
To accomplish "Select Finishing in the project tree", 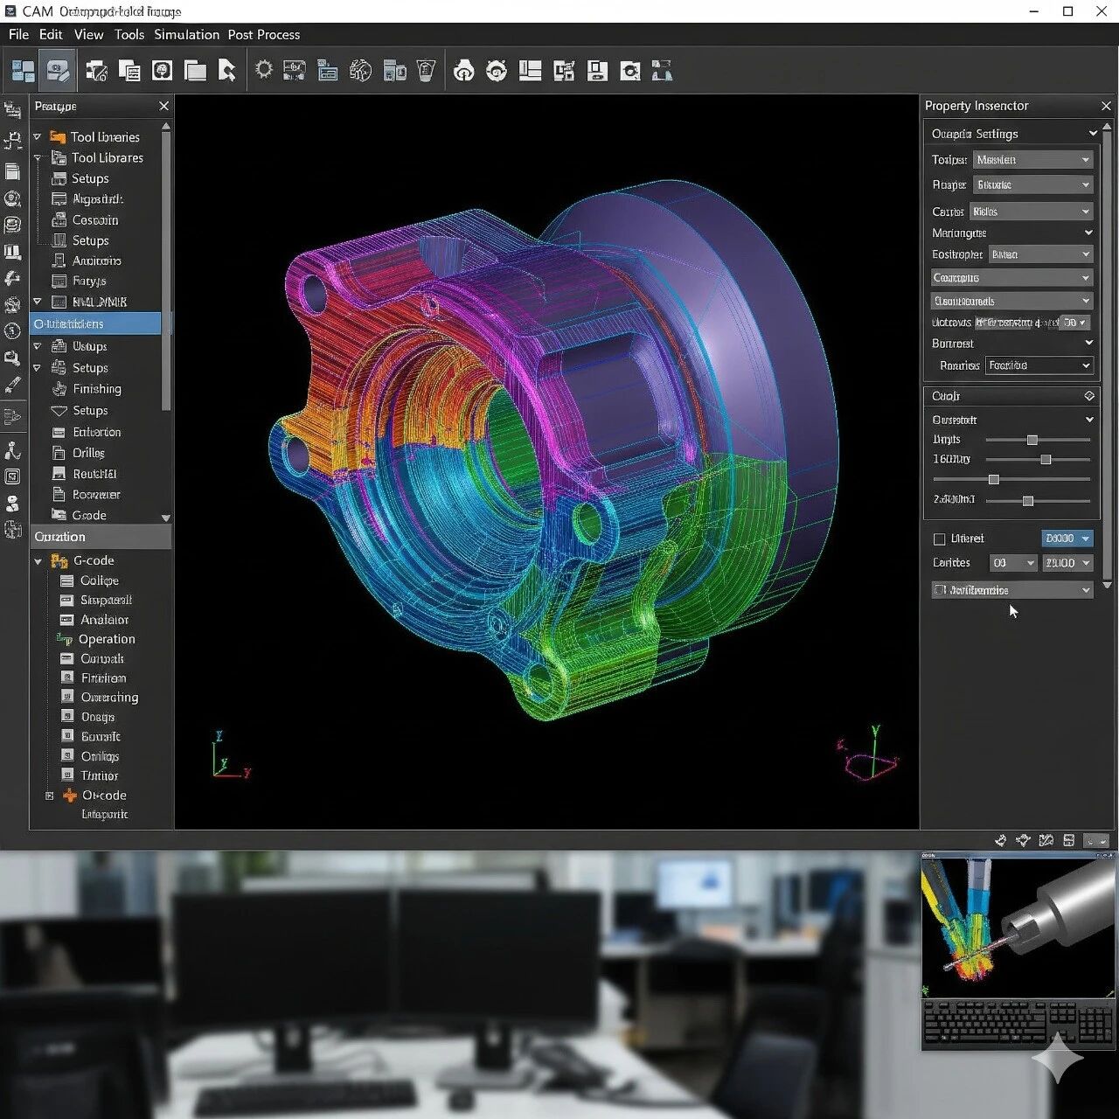I will pyautogui.click(x=97, y=389).
